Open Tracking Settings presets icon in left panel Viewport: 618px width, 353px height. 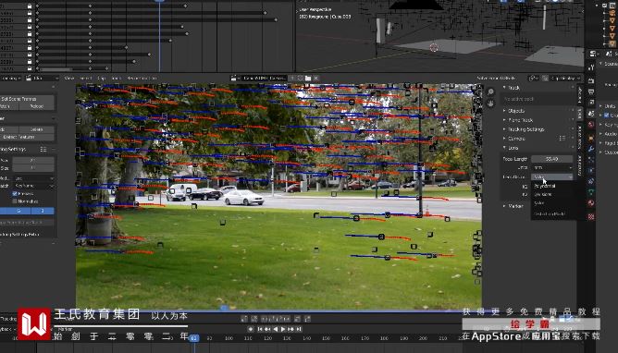coord(43,149)
